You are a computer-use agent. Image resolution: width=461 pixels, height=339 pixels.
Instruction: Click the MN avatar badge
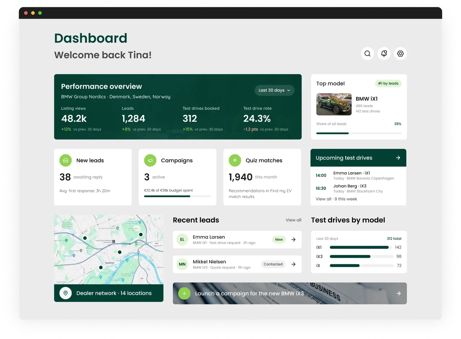pyautogui.click(x=182, y=264)
